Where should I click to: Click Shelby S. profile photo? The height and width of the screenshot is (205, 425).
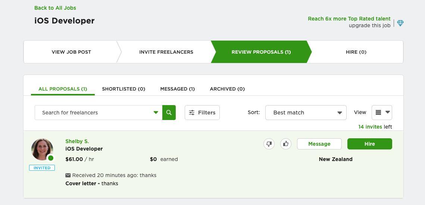pos(42,149)
